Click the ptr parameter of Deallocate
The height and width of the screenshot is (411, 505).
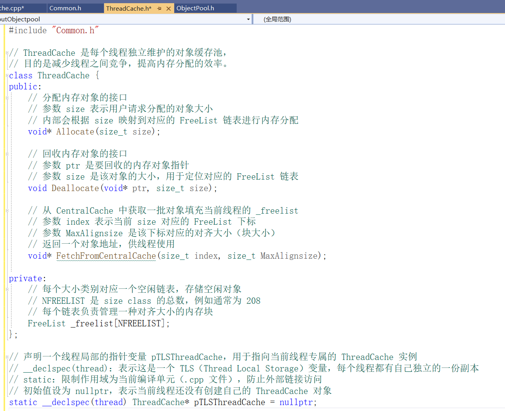click(139, 188)
